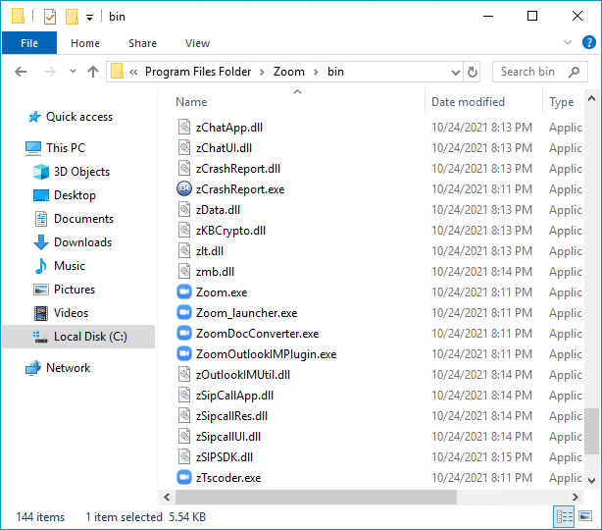This screenshot has height=530, width=602.
Task: Open dropdown arrow after Zoom breadcrumb
Action: 316,72
